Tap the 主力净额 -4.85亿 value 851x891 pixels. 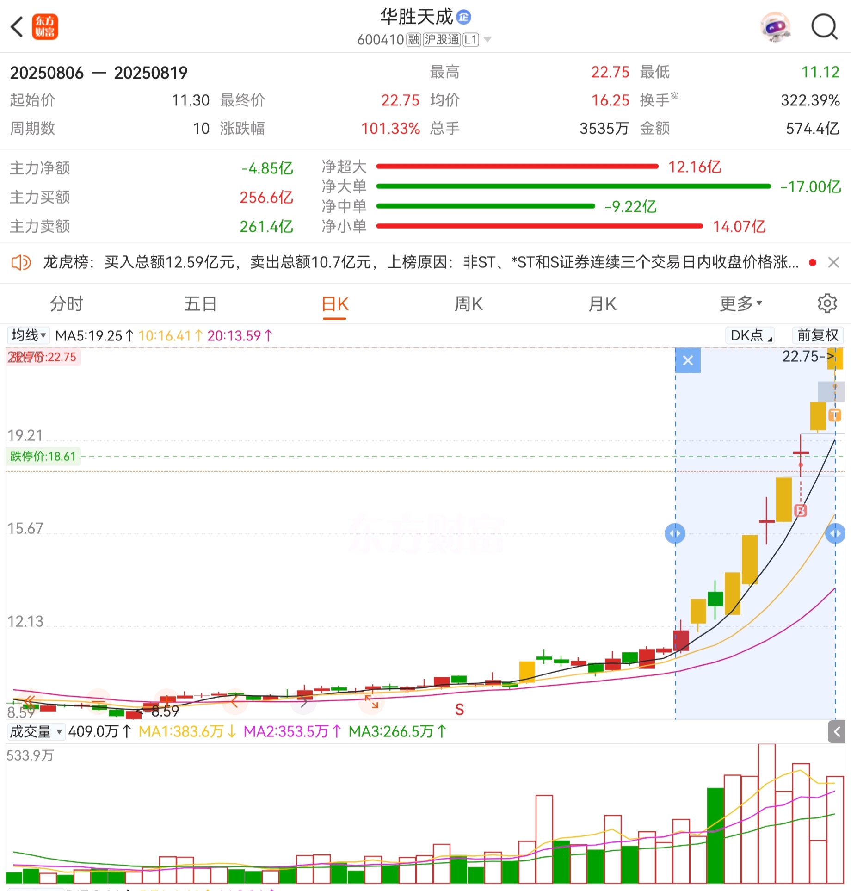(267, 168)
